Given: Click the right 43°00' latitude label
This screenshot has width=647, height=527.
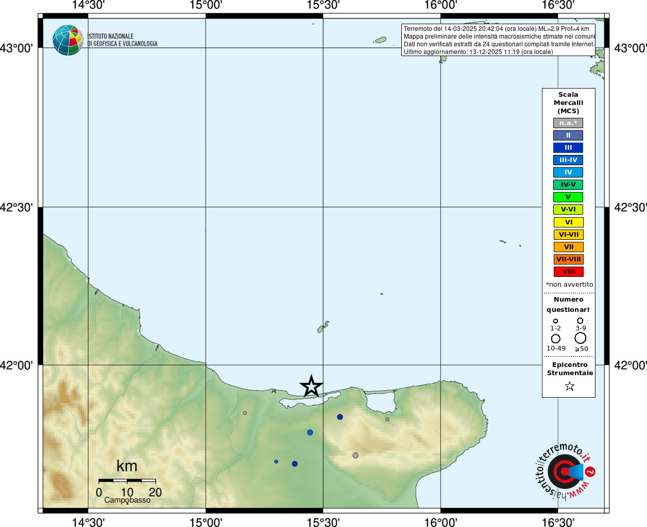Looking at the screenshot, I should click(631, 48).
